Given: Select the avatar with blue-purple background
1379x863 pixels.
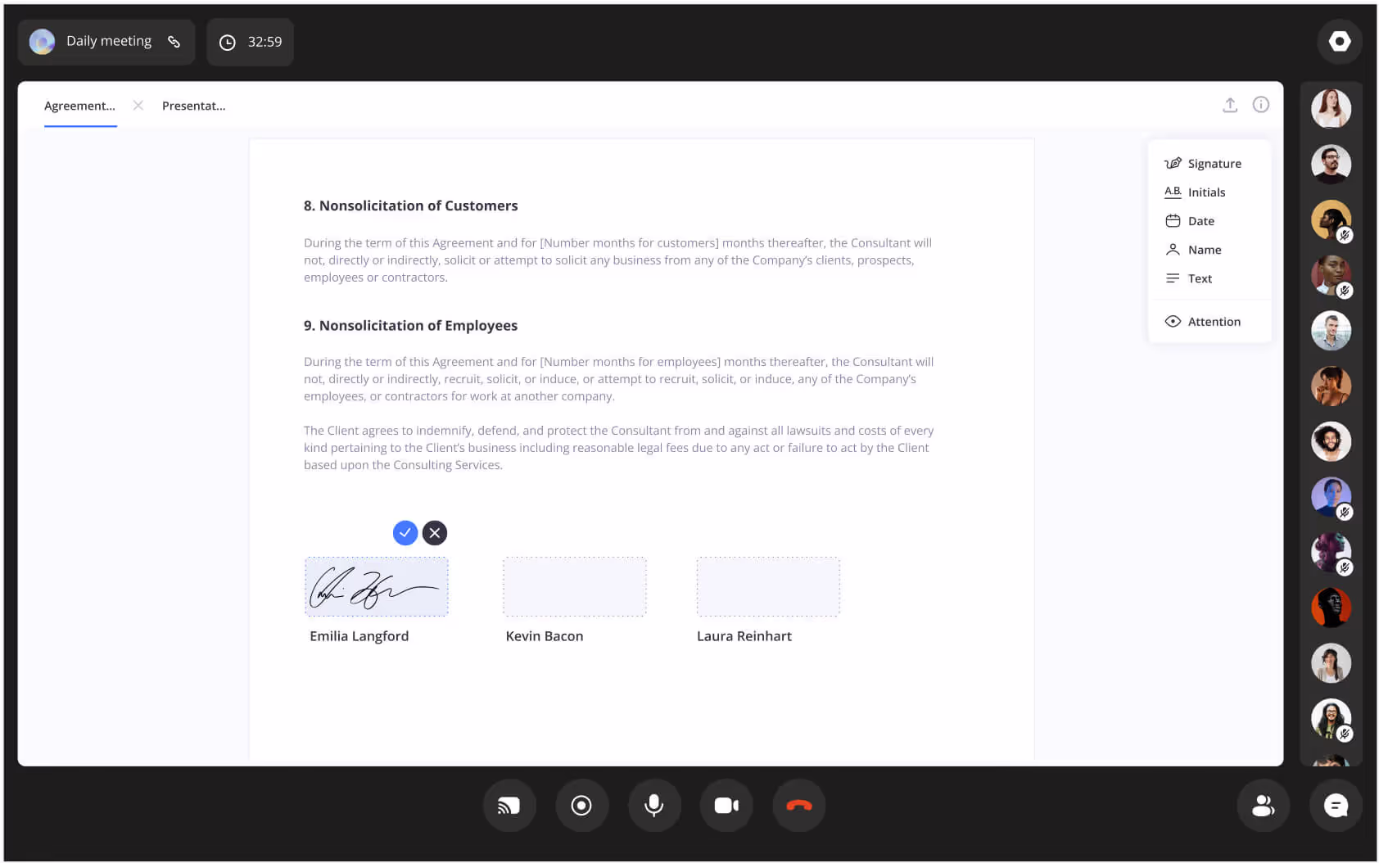Looking at the screenshot, I should point(1331,496).
